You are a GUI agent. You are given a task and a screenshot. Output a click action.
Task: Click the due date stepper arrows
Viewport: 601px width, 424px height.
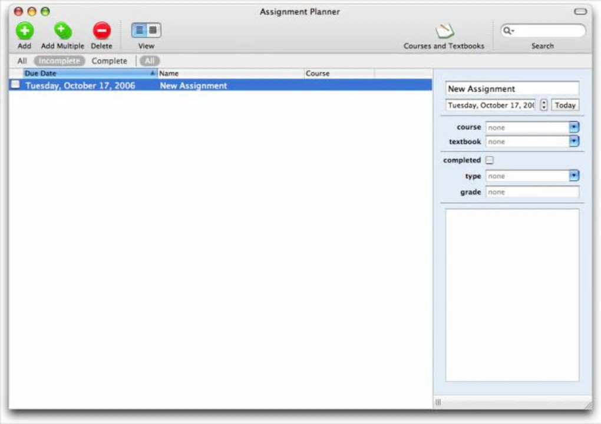coord(544,105)
